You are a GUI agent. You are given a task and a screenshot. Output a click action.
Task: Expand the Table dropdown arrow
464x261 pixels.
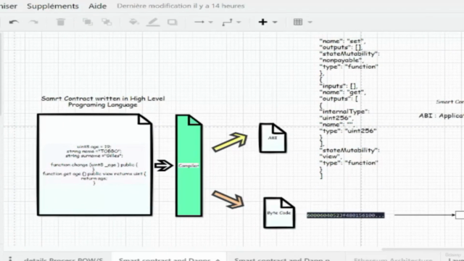[x=310, y=22]
